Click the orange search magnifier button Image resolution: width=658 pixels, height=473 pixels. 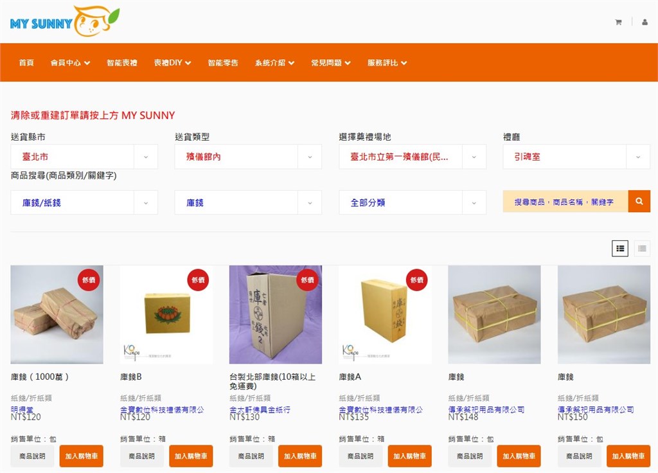click(x=639, y=201)
